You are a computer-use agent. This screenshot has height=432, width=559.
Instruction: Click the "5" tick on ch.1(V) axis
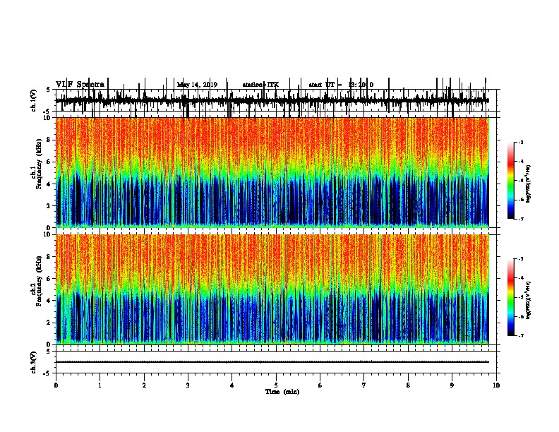49,90
